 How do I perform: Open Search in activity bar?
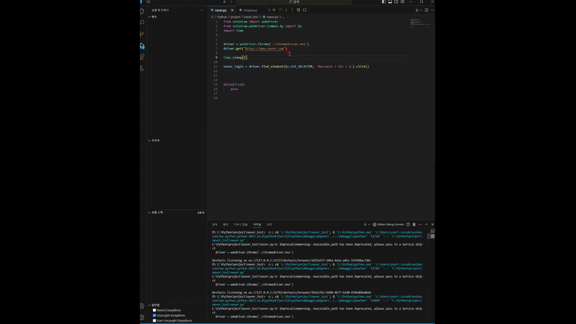click(x=142, y=22)
